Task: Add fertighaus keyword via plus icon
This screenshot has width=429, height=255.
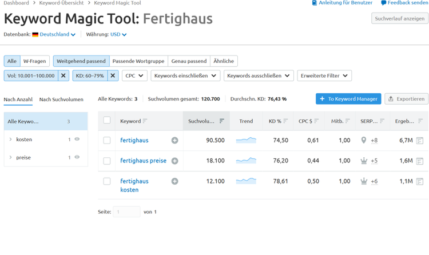Action: [174, 140]
